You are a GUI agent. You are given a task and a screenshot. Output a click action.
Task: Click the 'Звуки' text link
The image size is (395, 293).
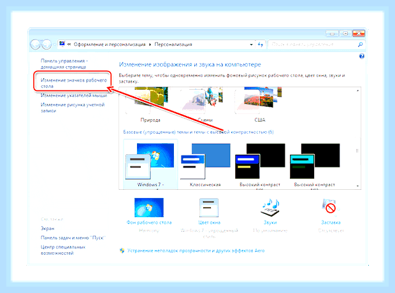(x=270, y=222)
